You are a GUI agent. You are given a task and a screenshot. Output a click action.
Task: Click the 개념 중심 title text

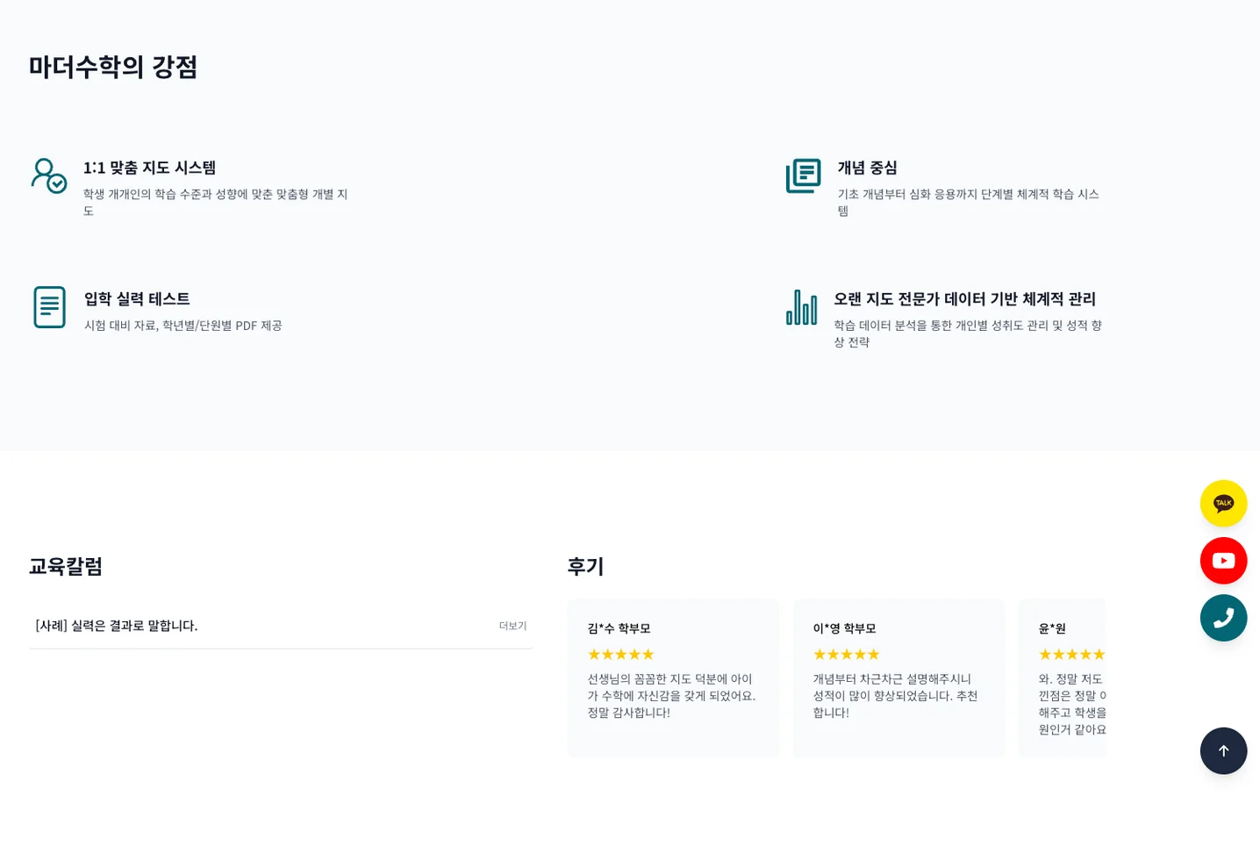point(867,168)
